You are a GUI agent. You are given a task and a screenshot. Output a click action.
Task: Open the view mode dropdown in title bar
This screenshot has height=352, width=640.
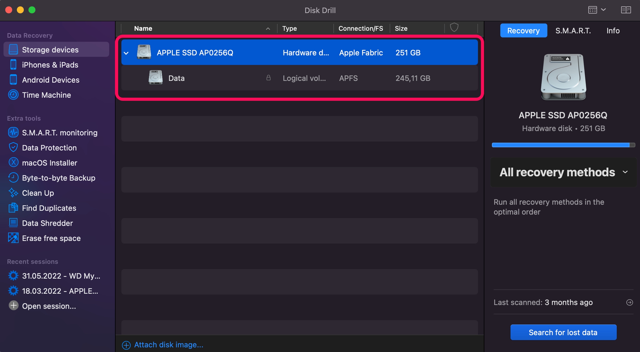point(597,10)
